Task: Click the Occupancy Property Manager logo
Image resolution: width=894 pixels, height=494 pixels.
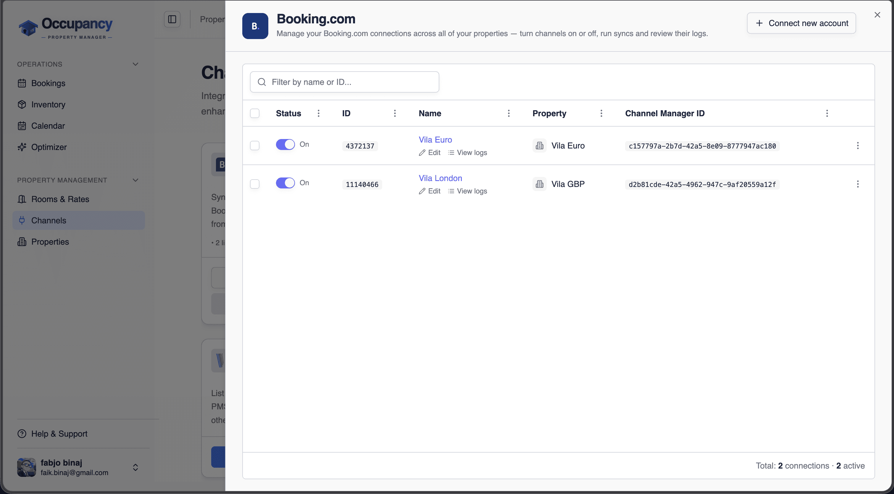Action: tap(65, 28)
